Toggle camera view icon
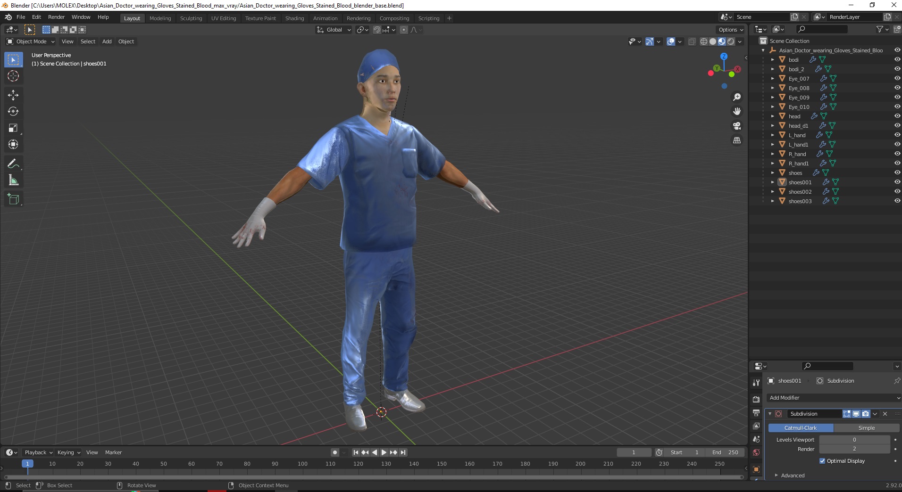Image resolution: width=902 pixels, height=492 pixels. pyautogui.click(x=737, y=126)
